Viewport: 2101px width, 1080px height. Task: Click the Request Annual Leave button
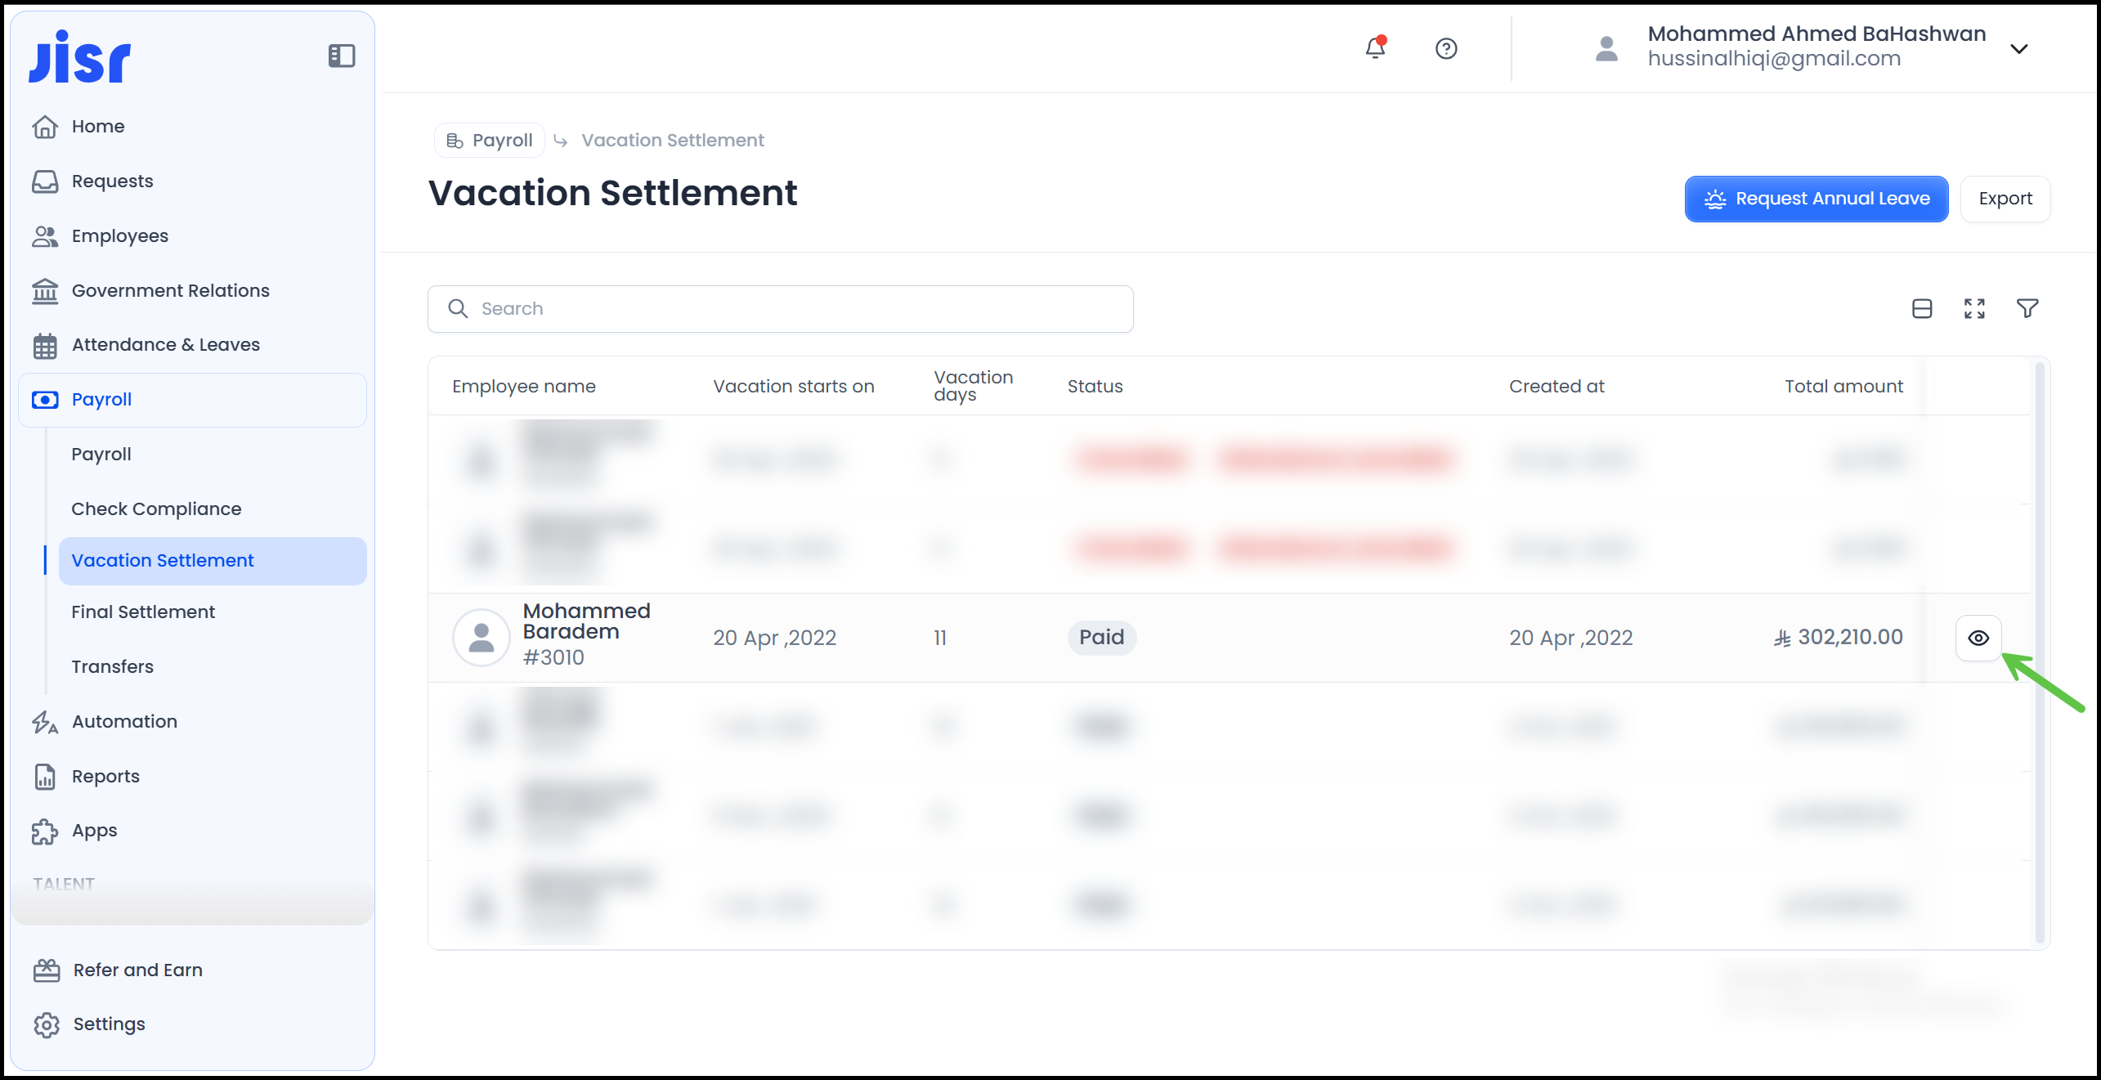point(1816,199)
